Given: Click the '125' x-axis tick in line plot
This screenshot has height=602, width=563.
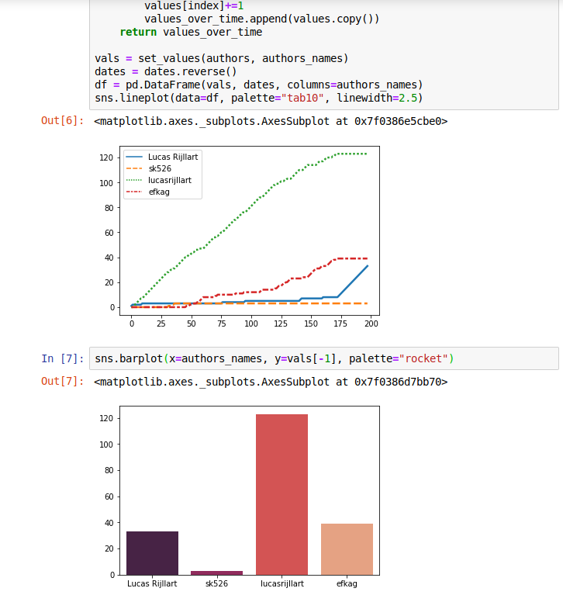Looking at the screenshot, I should pos(281,323).
